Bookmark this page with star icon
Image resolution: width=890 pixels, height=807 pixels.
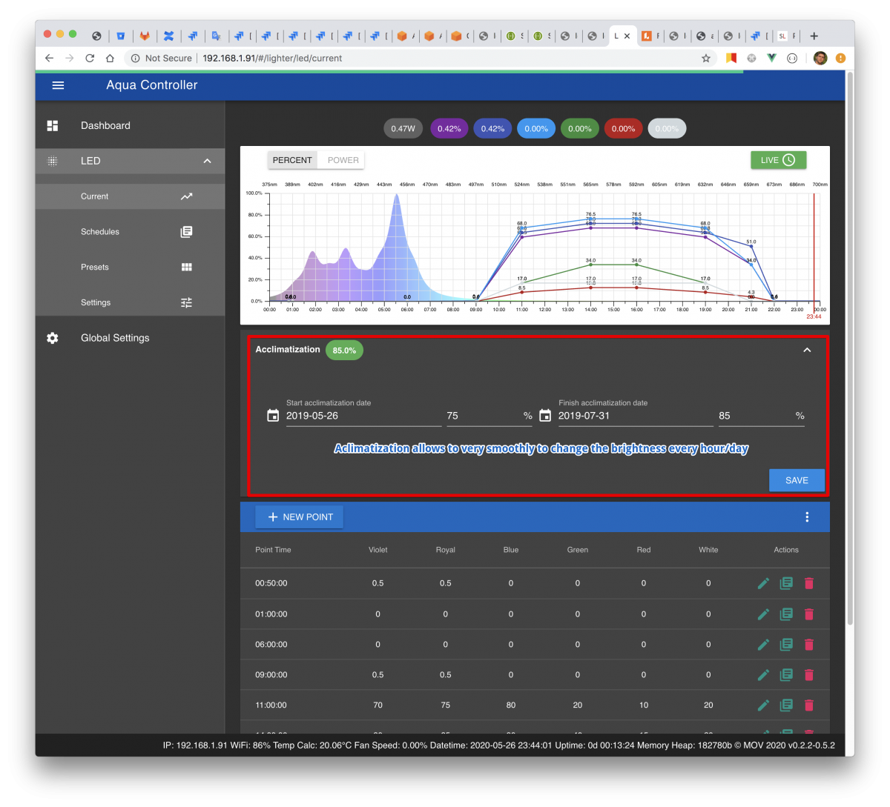(x=706, y=58)
